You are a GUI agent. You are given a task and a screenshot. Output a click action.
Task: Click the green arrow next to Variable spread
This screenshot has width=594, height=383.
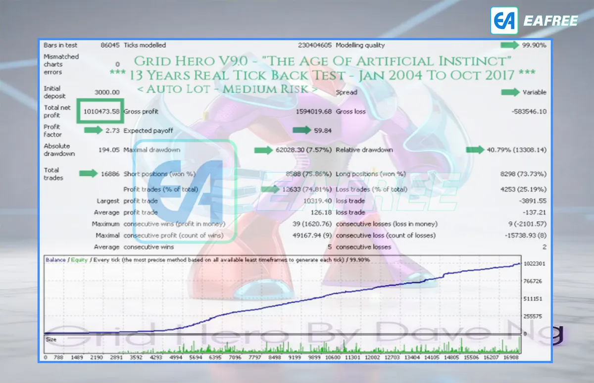tap(510, 92)
